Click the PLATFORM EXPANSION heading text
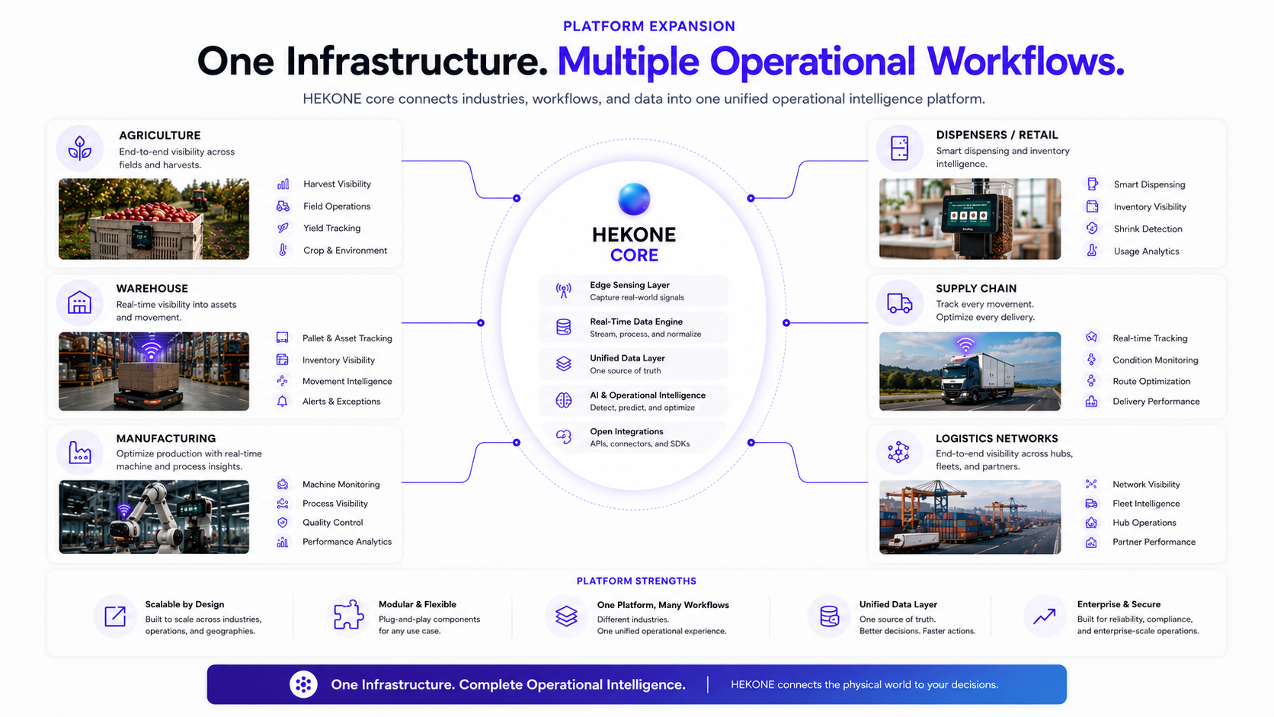The height and width of the screenshot is (717, 1274). pyautogui.click(x=649, y=26)
